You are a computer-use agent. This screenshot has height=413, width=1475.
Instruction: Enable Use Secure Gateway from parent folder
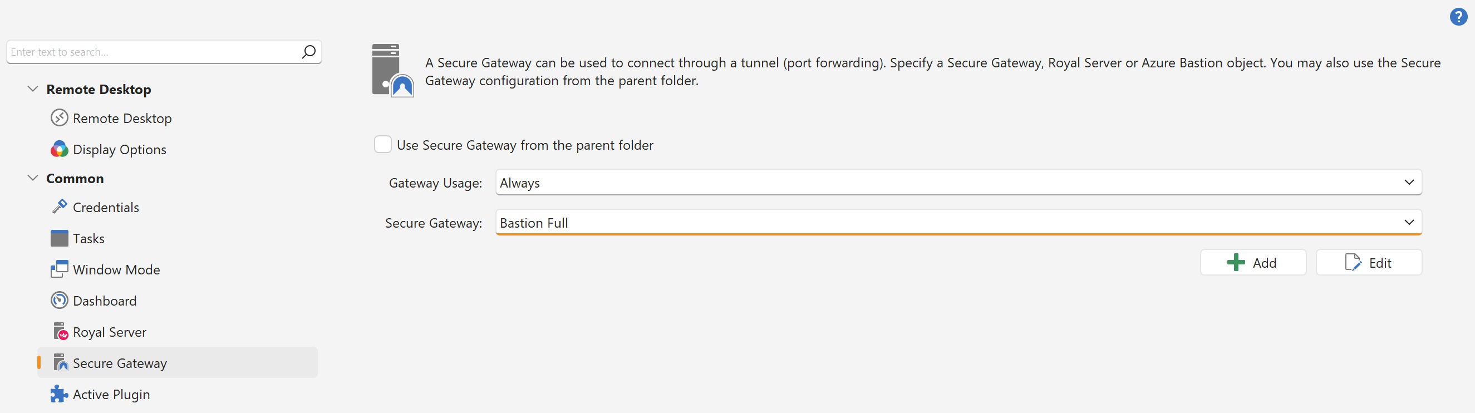[382, 144]
